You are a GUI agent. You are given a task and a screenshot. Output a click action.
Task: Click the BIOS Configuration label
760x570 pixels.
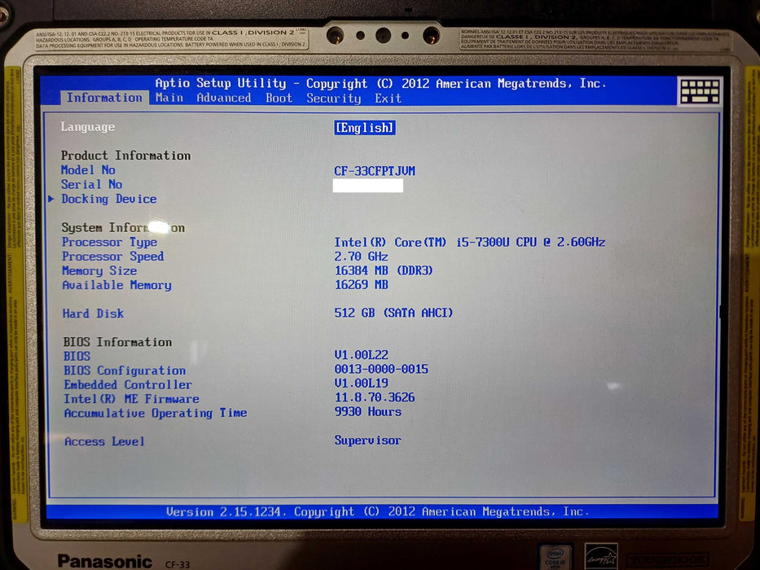(x=125, y=370)
